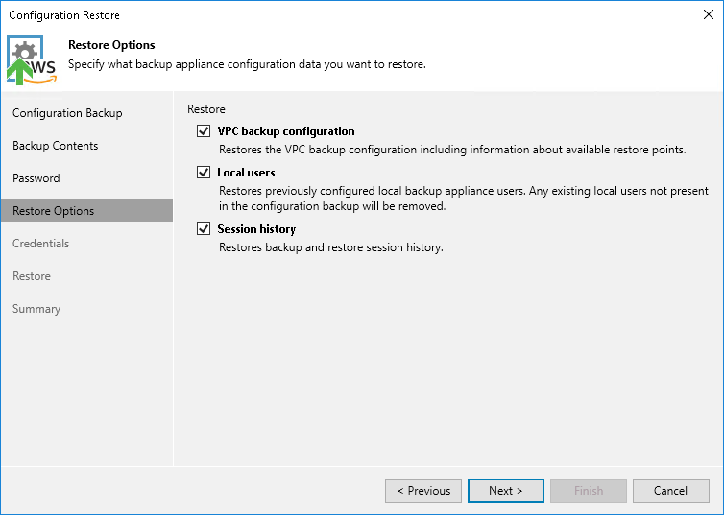This screenshot has height=515, width=724.
Task: Click the Finish button
Action: (589, 491)
